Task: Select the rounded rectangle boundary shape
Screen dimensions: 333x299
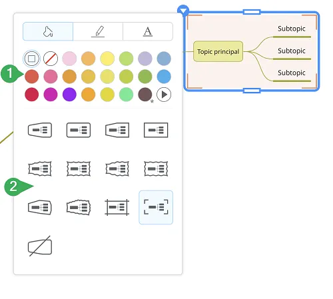Action: pyautogui.click(x=79, y=130)
